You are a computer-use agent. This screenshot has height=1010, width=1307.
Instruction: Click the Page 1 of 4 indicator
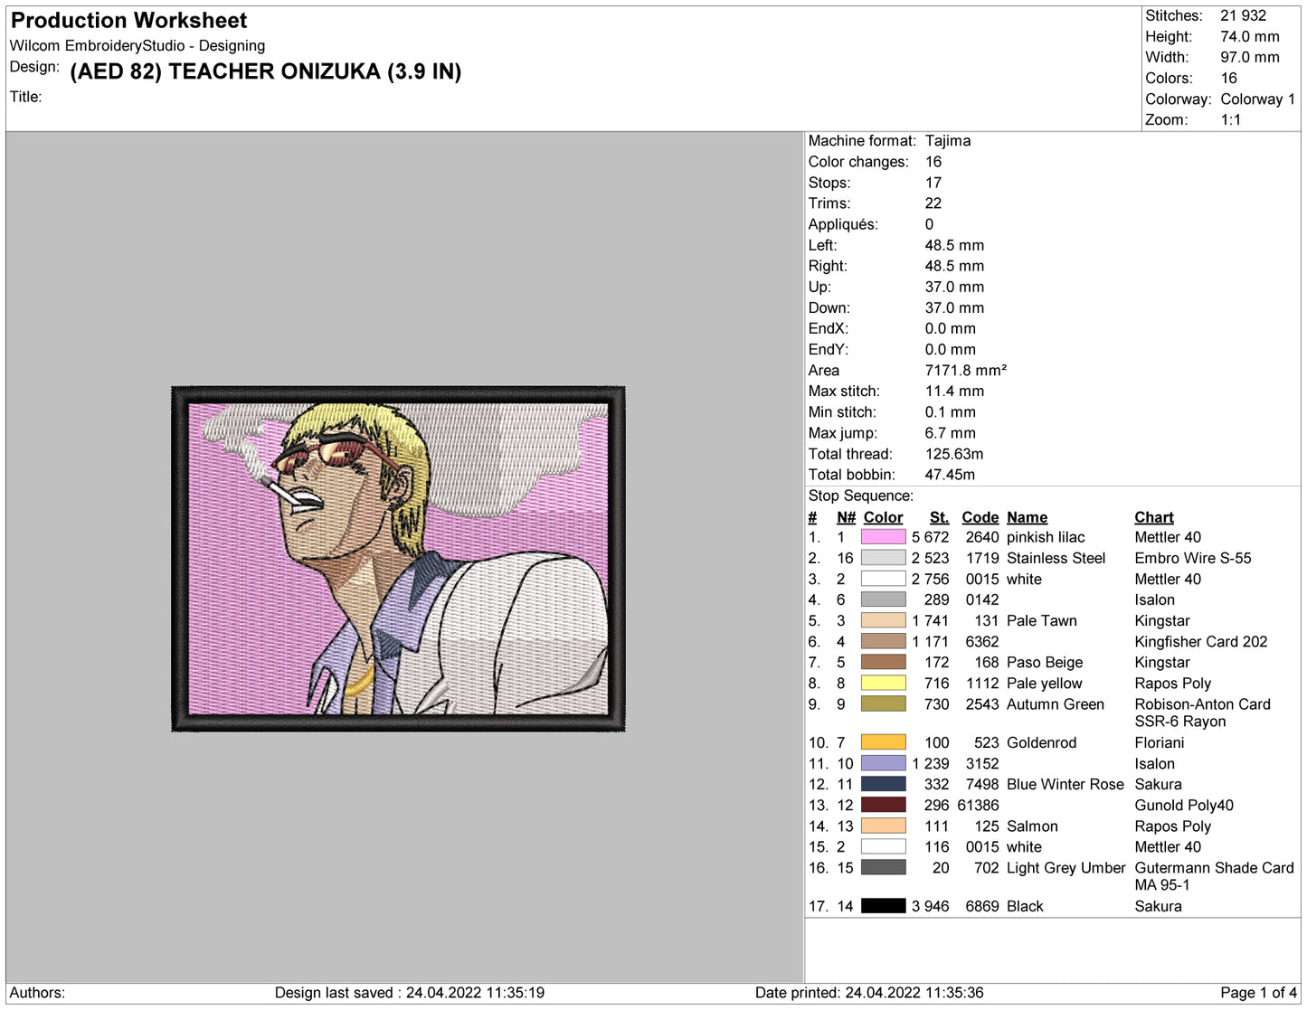[1258, 992]
